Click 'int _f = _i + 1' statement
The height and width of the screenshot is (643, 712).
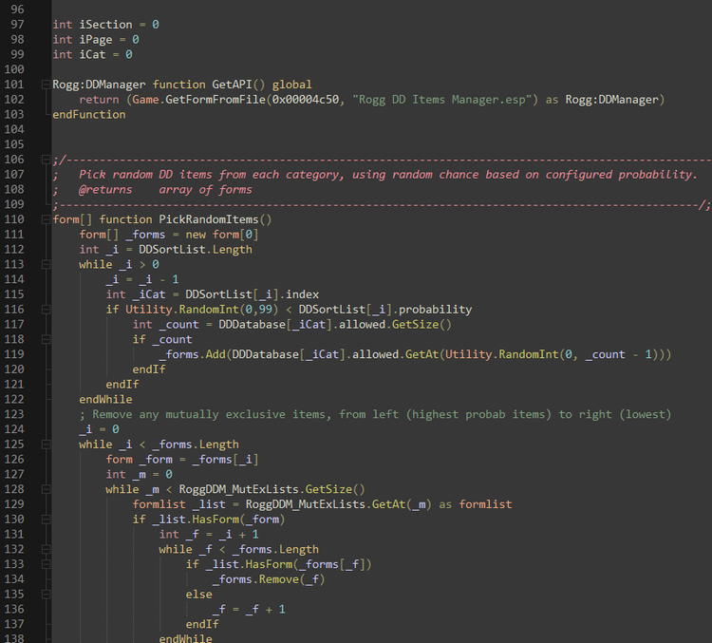click(x=209, y=535)
